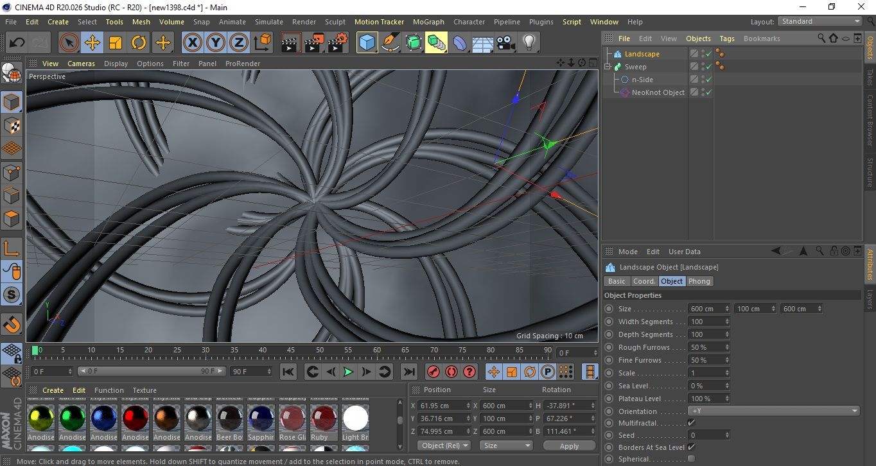Select the green Anodised material swatch

(x=73, y=419)
